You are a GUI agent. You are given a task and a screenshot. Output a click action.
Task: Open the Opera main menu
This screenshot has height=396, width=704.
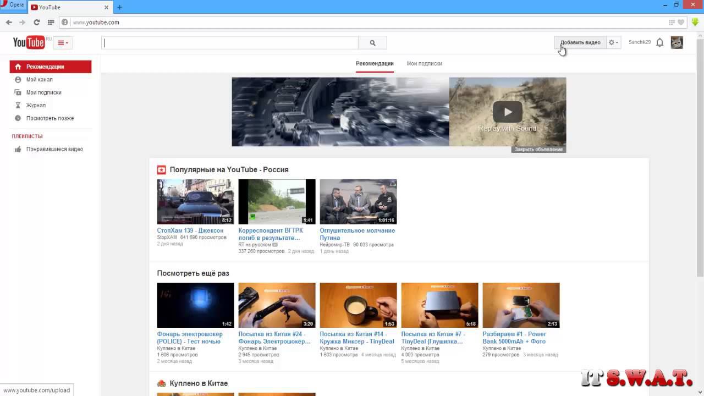(x=13, y=5)
